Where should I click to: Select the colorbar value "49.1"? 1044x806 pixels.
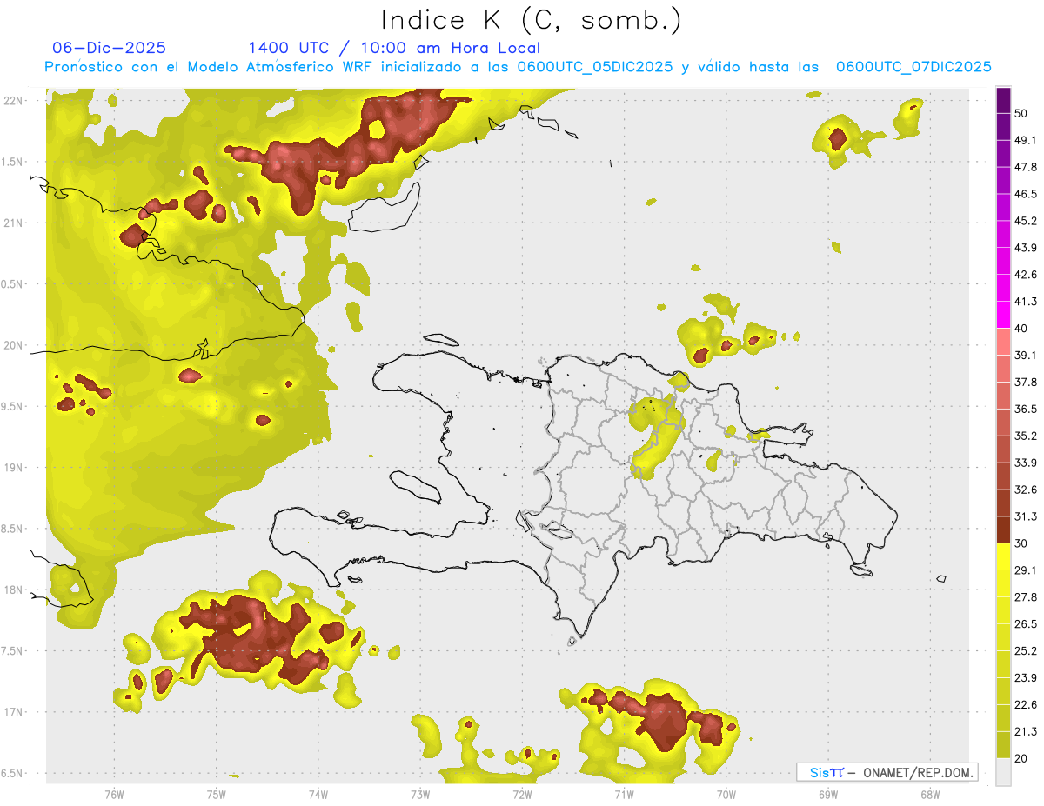point(1026,140)
